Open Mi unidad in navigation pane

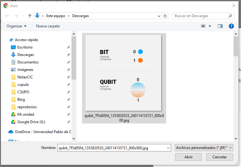click(x=25, y=114)
